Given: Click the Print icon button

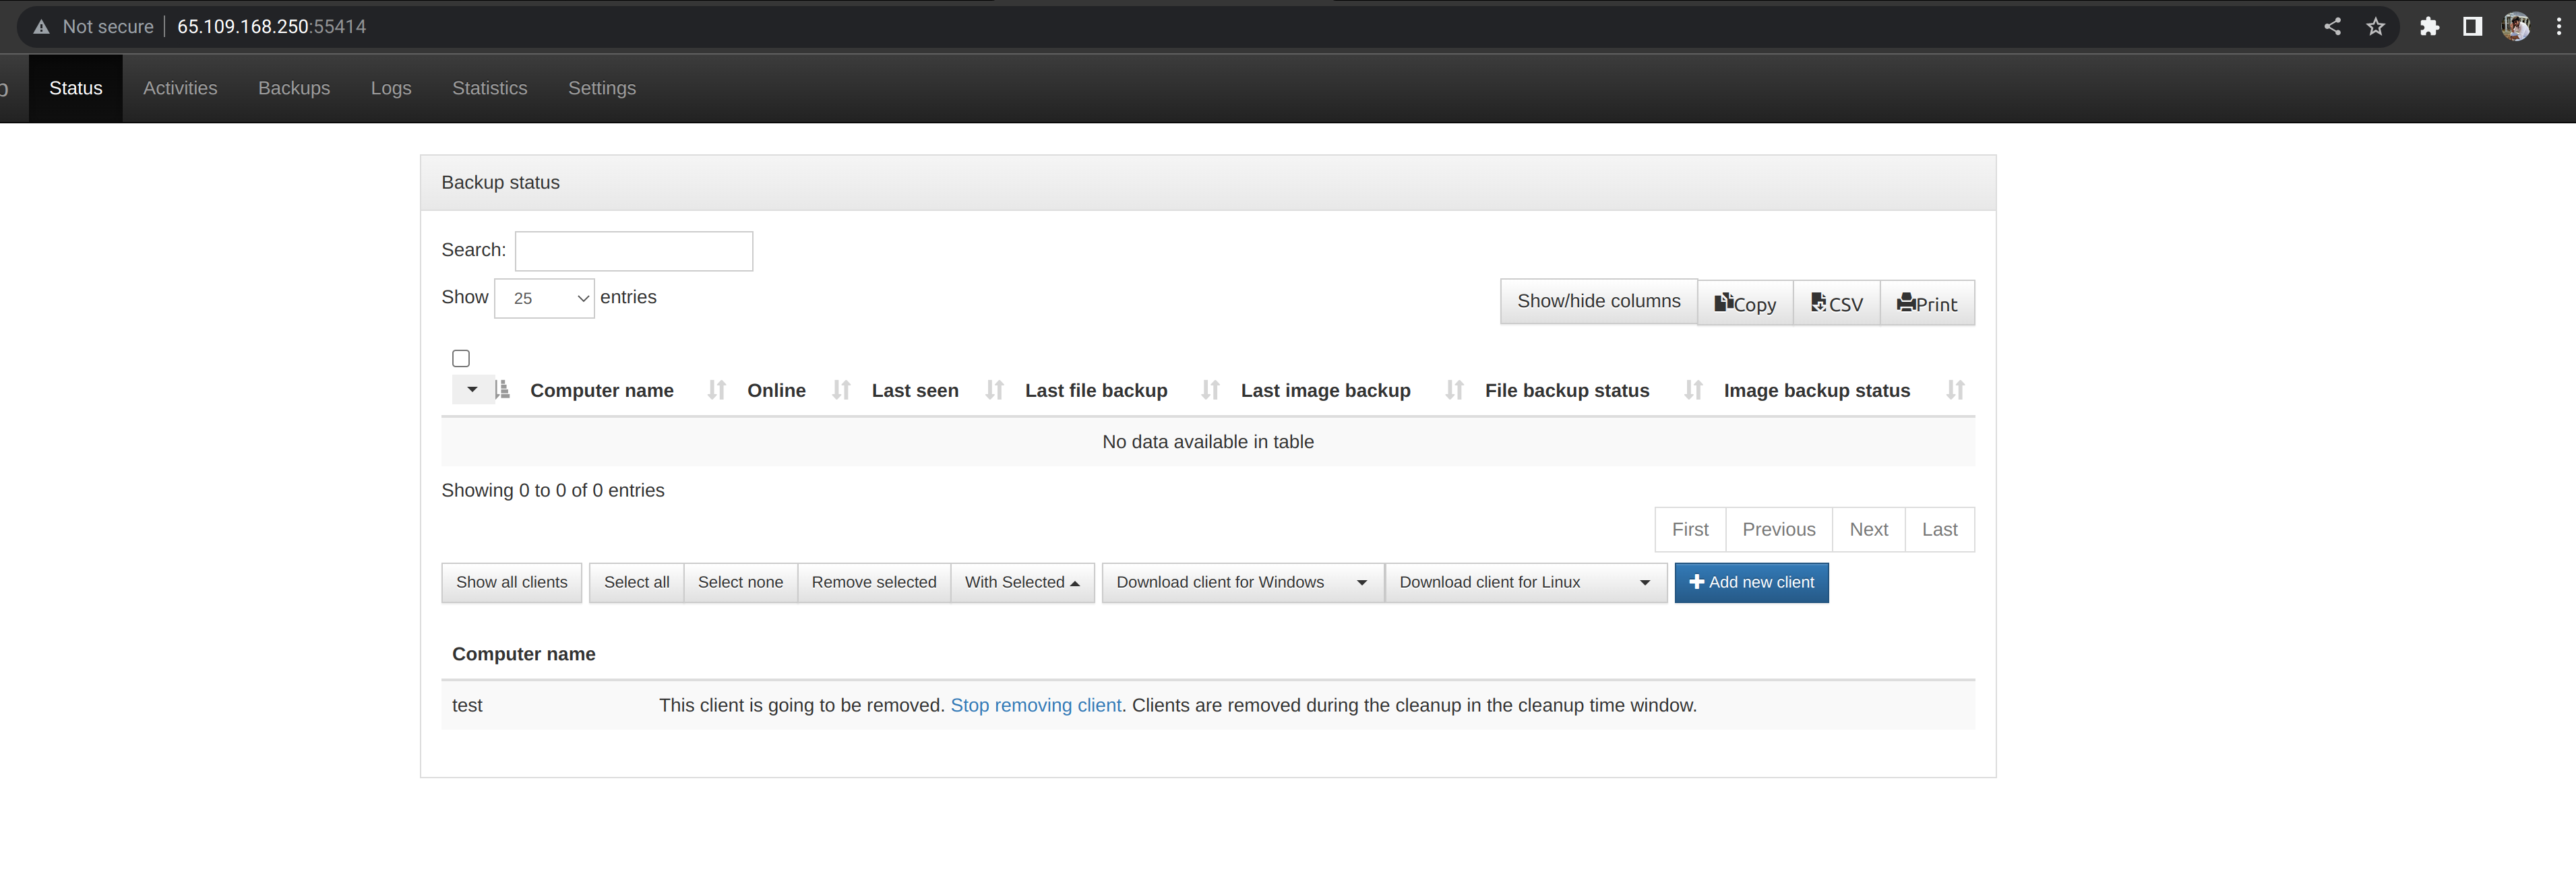Looking at the screenshot, I should (1926, 303).
